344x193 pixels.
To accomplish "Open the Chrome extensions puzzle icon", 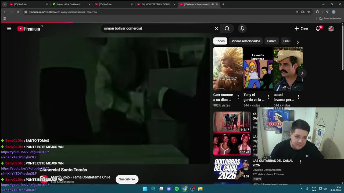I will coord(318,12).
